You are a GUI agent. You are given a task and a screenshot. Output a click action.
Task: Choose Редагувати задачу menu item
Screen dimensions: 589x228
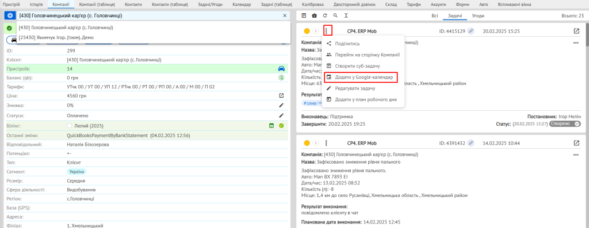pos(363,88)
